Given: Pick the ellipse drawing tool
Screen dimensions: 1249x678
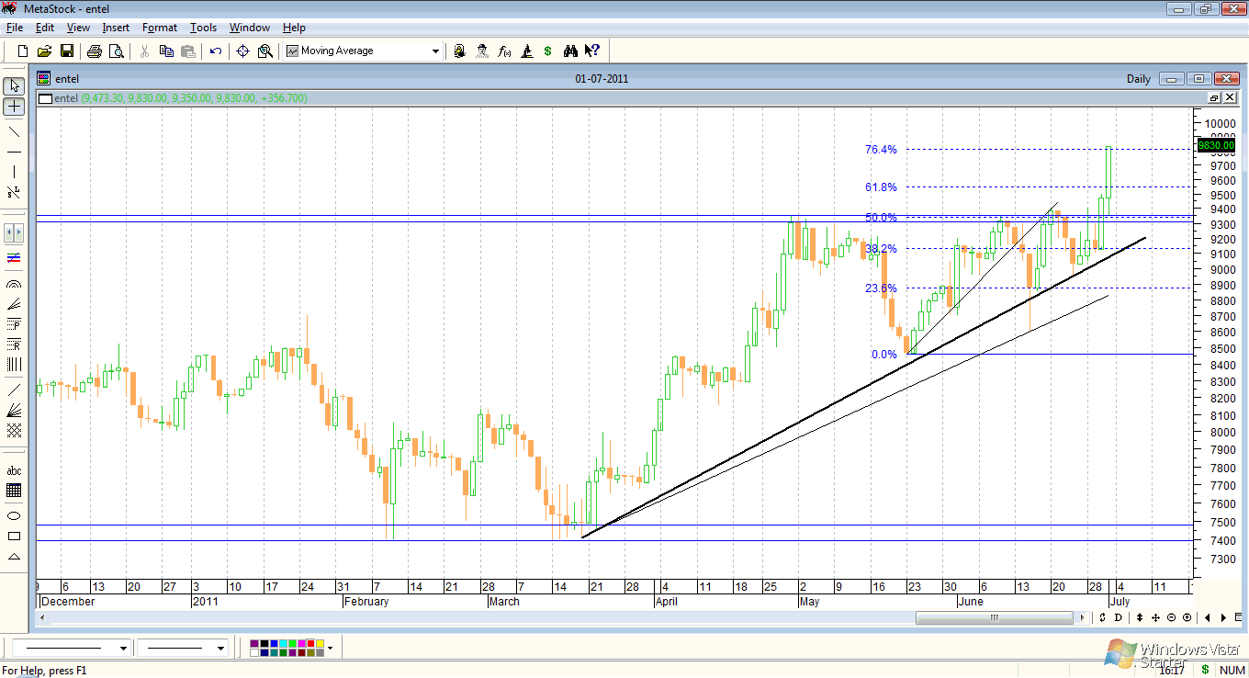Looking at the screenshot, I should pos(14,515).
